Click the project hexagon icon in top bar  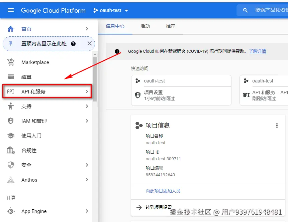96,10
